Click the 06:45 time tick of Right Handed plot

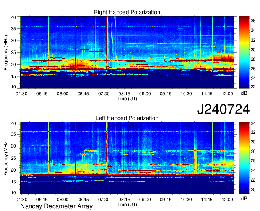[83, 94]
